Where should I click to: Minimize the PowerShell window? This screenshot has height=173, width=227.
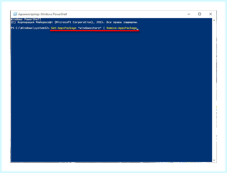point(189,14)
